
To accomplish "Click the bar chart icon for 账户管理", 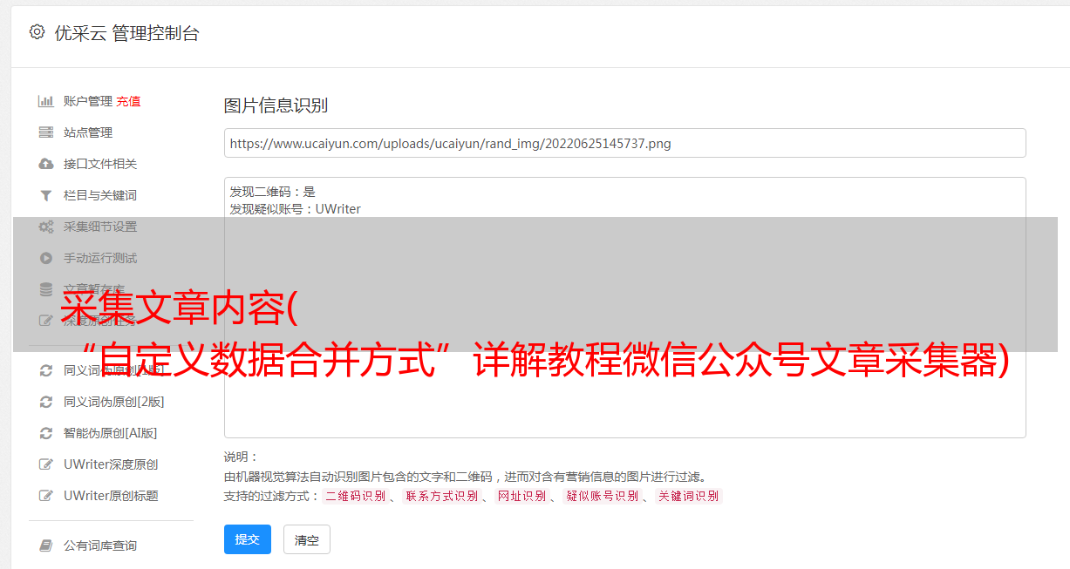I will point(46,101).
